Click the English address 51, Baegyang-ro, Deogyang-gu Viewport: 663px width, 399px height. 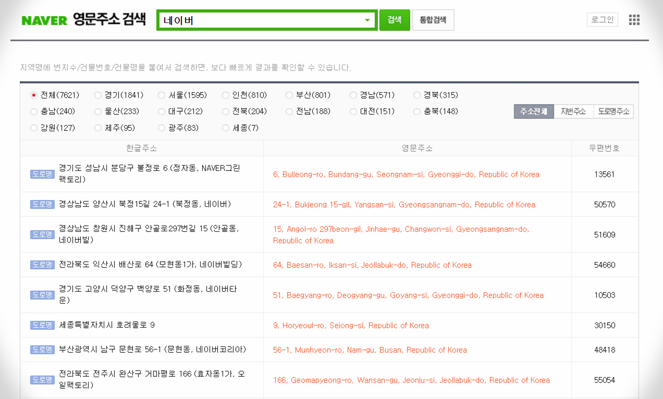408,295
